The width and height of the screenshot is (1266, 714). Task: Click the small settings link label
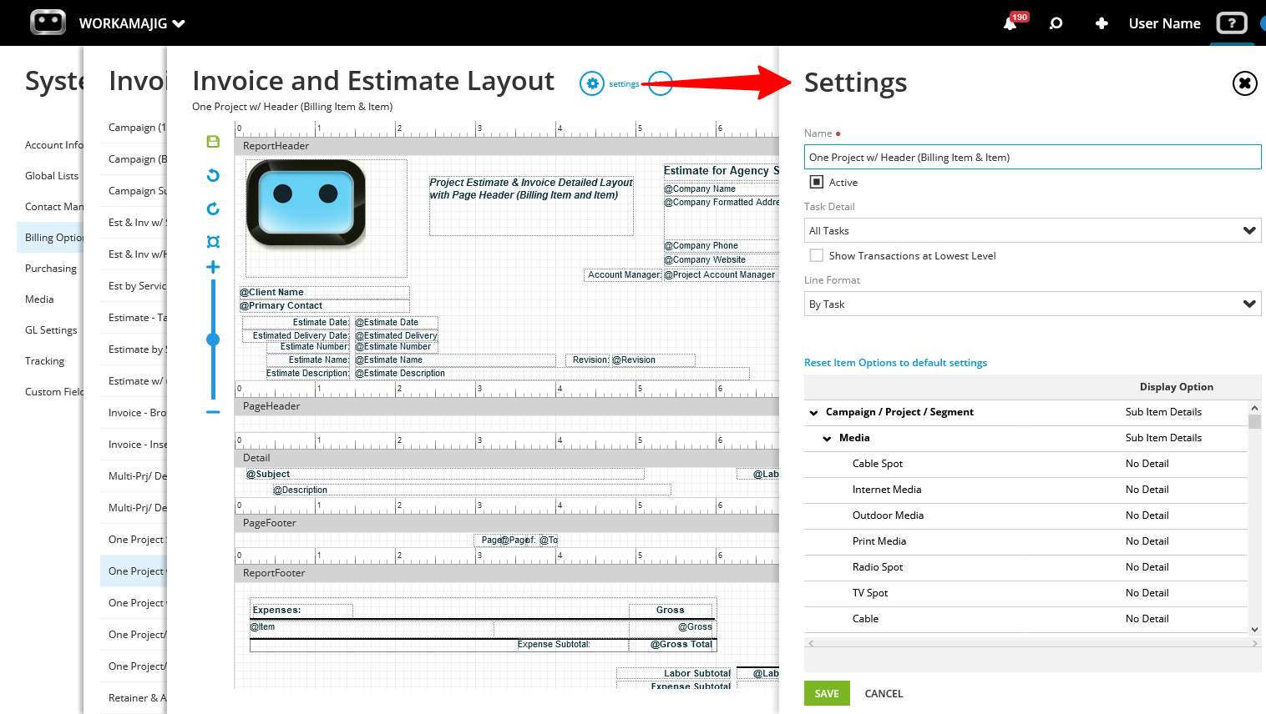(624, 84)
